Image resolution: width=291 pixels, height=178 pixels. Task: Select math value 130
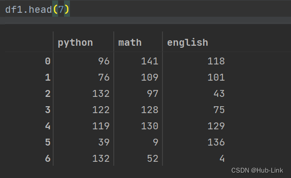tap(150, 126)
